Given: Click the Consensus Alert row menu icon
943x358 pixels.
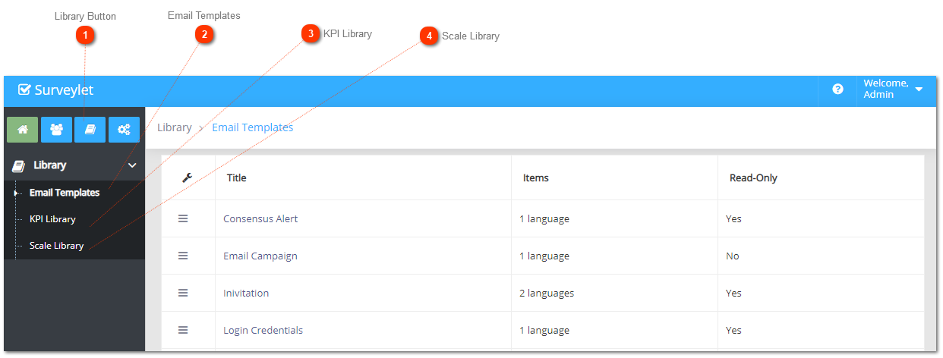Looking at the screenshot, I should 183,218.
